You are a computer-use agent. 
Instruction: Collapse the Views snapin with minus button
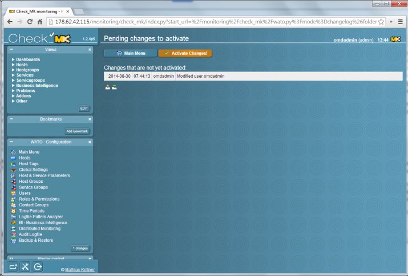11,49
